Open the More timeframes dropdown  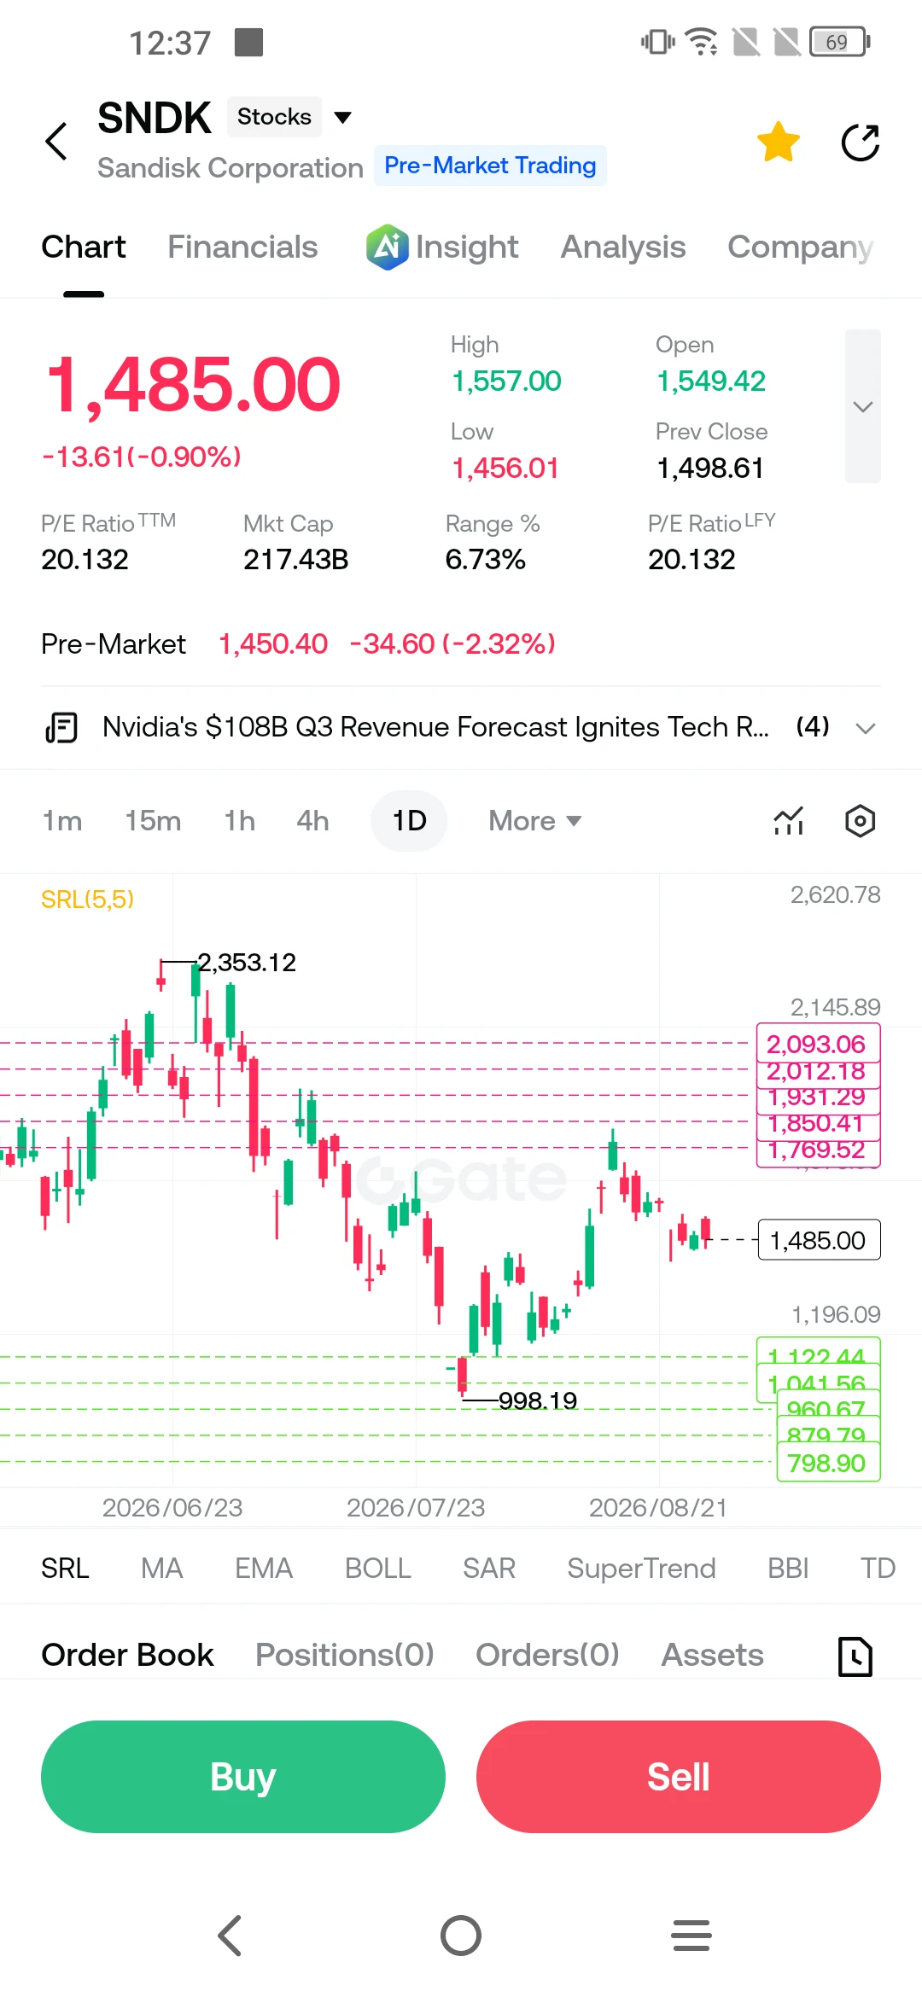click(x=534, y=821)
